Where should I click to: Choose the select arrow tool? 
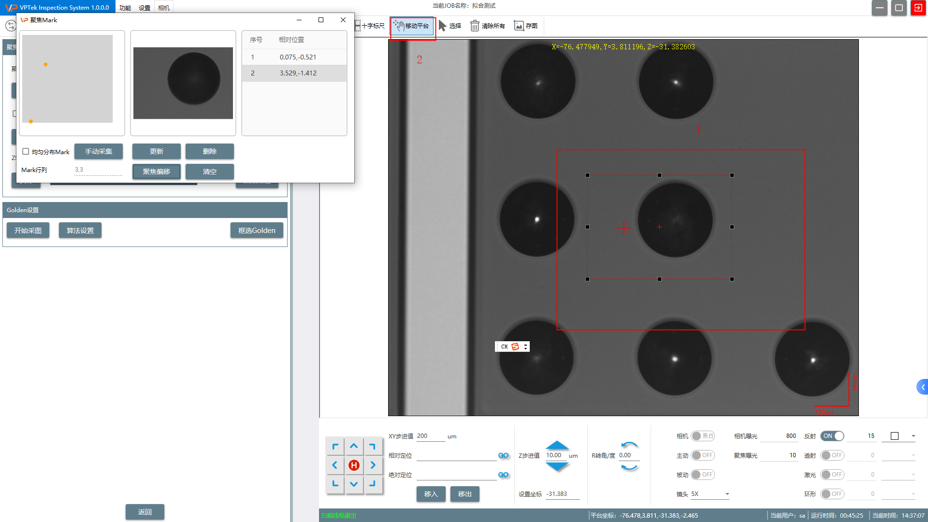point(450,26)
